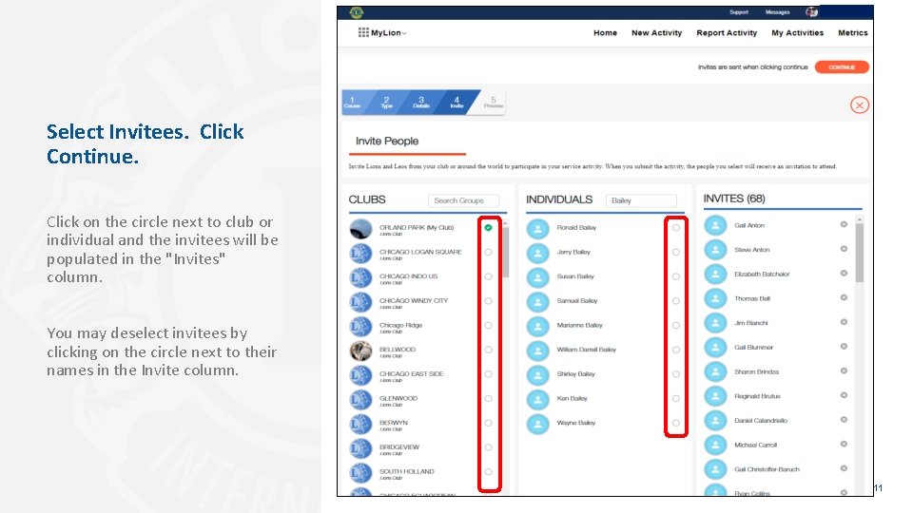Click the Chicago Windy City club logo
Image resolution: width=913 pixels, height=513 pixels.
(x=360, y=302)
